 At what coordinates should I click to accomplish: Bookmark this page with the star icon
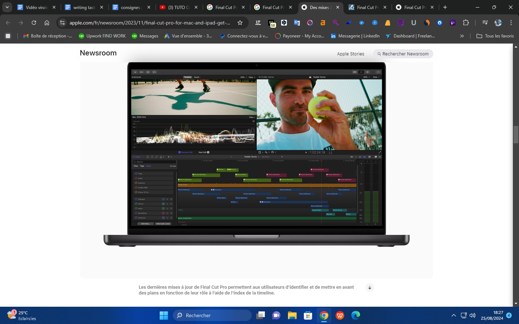tap(240, 23)
